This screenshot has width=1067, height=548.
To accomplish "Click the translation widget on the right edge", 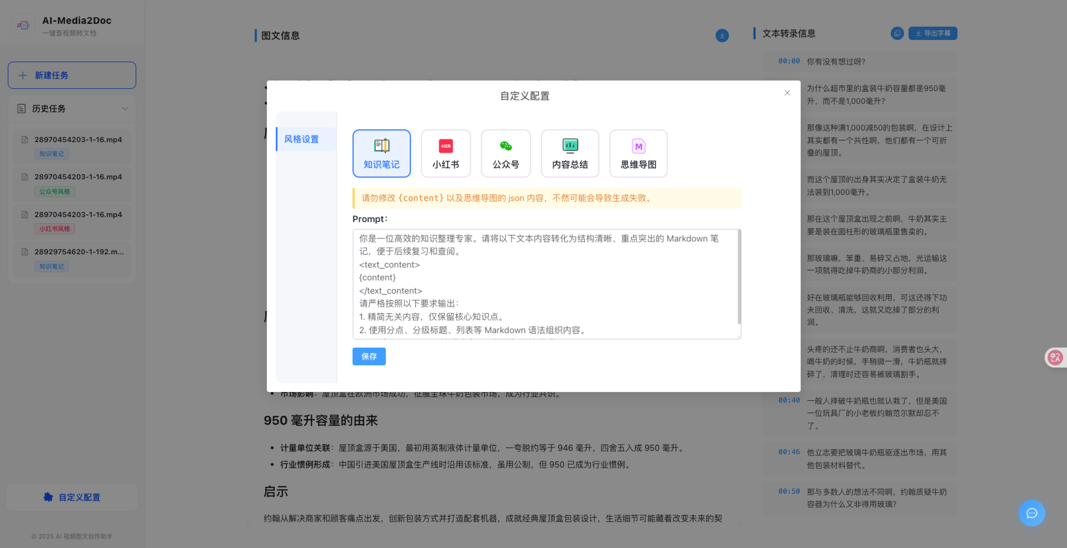I will [1055, 357].
